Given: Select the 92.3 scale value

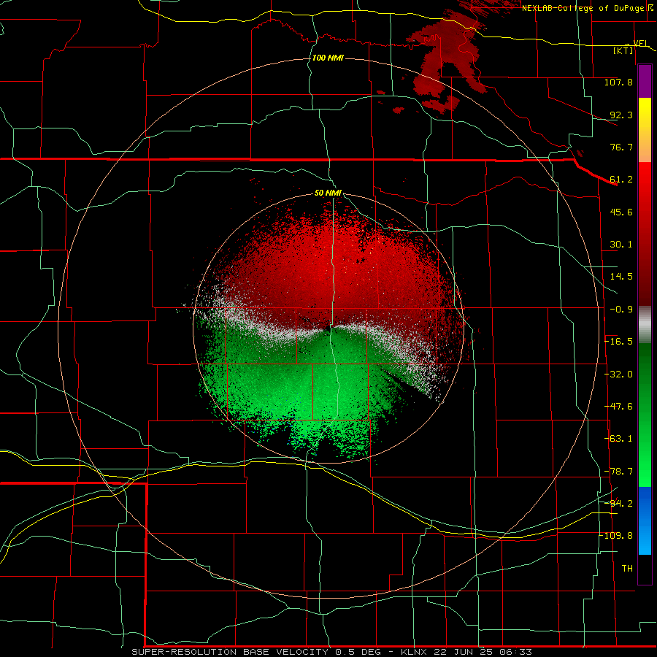Looking at the screenshot, I should (x=621, y=115).
